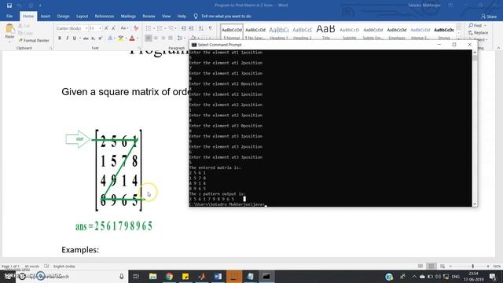The height and width of the screenshot is (283, 503).
Task: Click the Paste clipboard icon
Action: click(x=9, y=29)
